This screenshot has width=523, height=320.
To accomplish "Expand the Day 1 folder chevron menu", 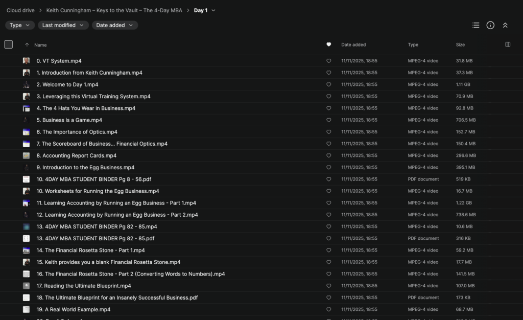I will point(213,10).
